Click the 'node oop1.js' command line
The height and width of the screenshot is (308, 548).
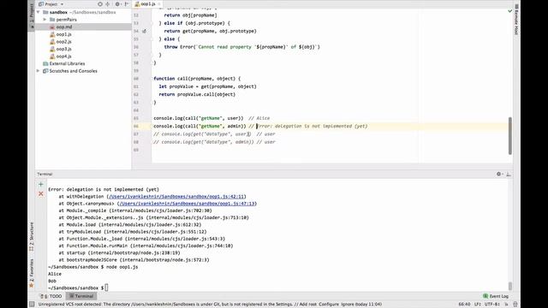click(122, 267)
